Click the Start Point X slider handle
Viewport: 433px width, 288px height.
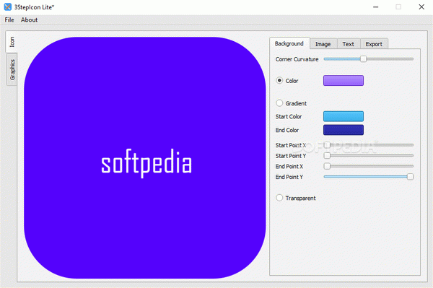(327, 145)
